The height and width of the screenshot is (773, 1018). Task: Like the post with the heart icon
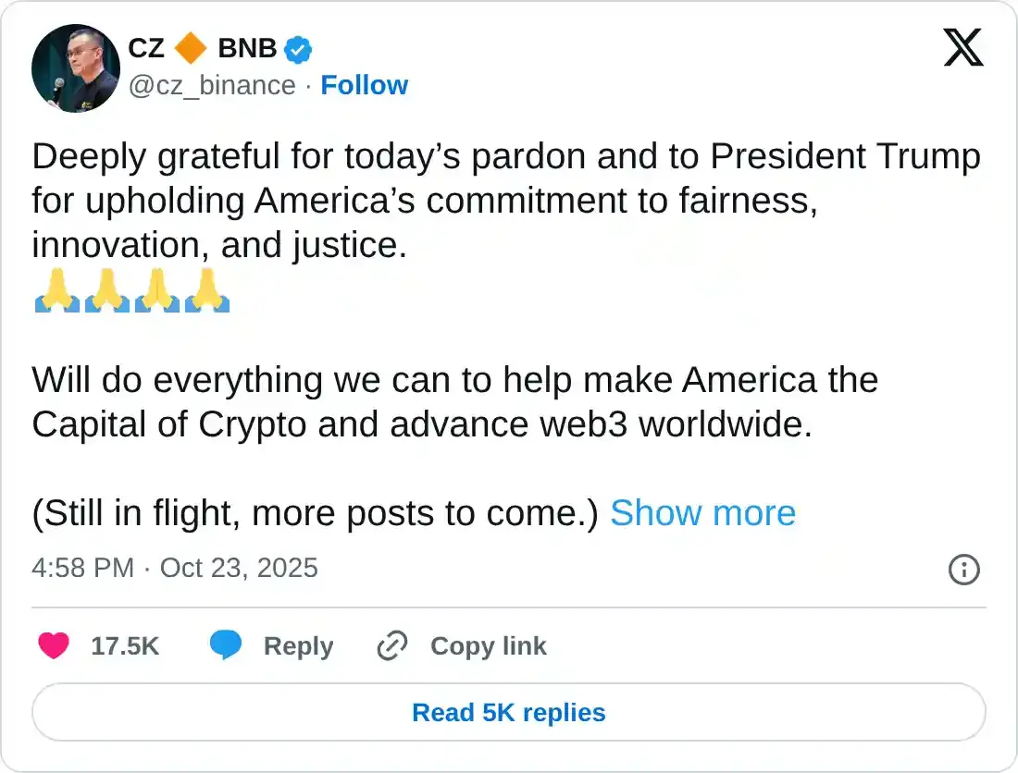tap(54, 646)
